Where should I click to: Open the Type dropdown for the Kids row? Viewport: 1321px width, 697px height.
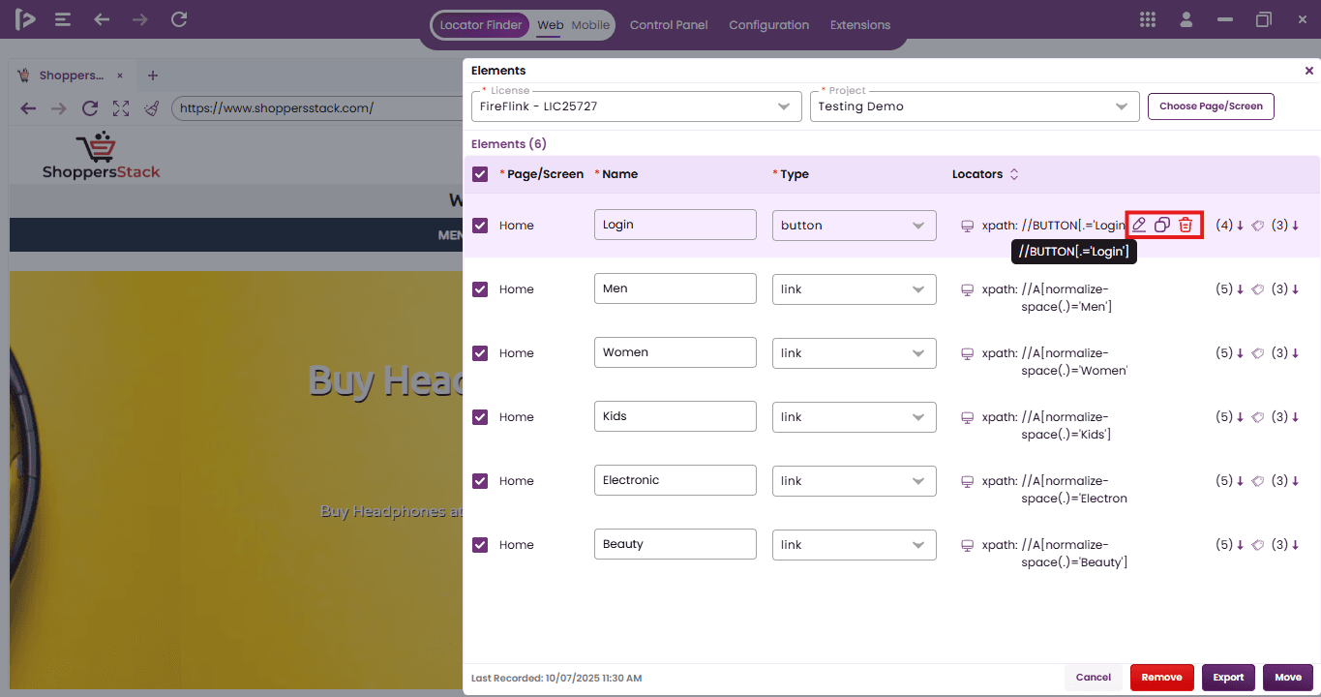[855, 417]
